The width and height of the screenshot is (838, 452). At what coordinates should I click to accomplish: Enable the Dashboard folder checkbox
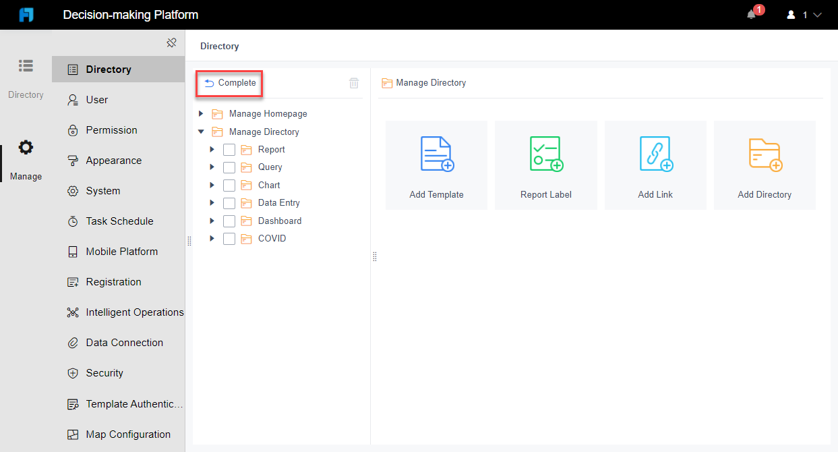point(229,221)
